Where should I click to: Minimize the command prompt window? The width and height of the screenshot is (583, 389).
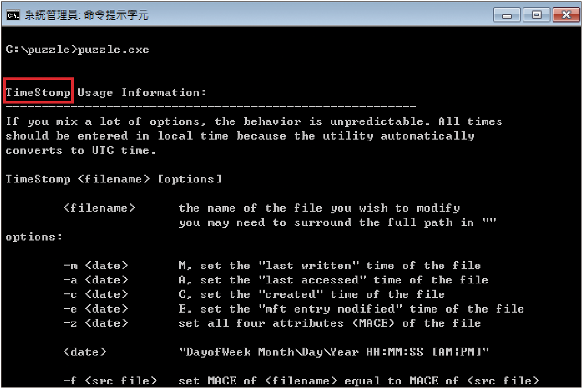507,15
